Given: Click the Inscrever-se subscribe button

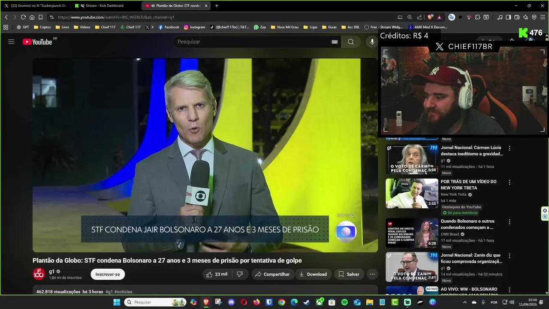Looking at the screenshot, I should (108, 274).
